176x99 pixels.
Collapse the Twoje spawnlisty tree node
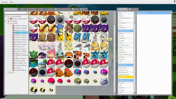click(6, 16)
